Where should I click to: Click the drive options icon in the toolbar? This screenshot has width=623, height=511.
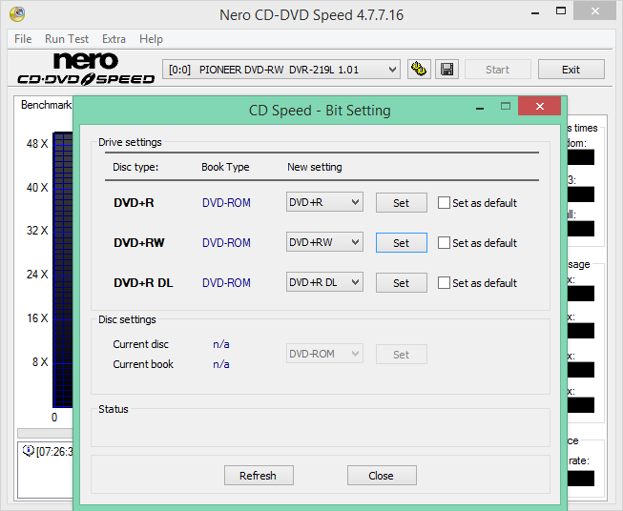click(419, 70)
